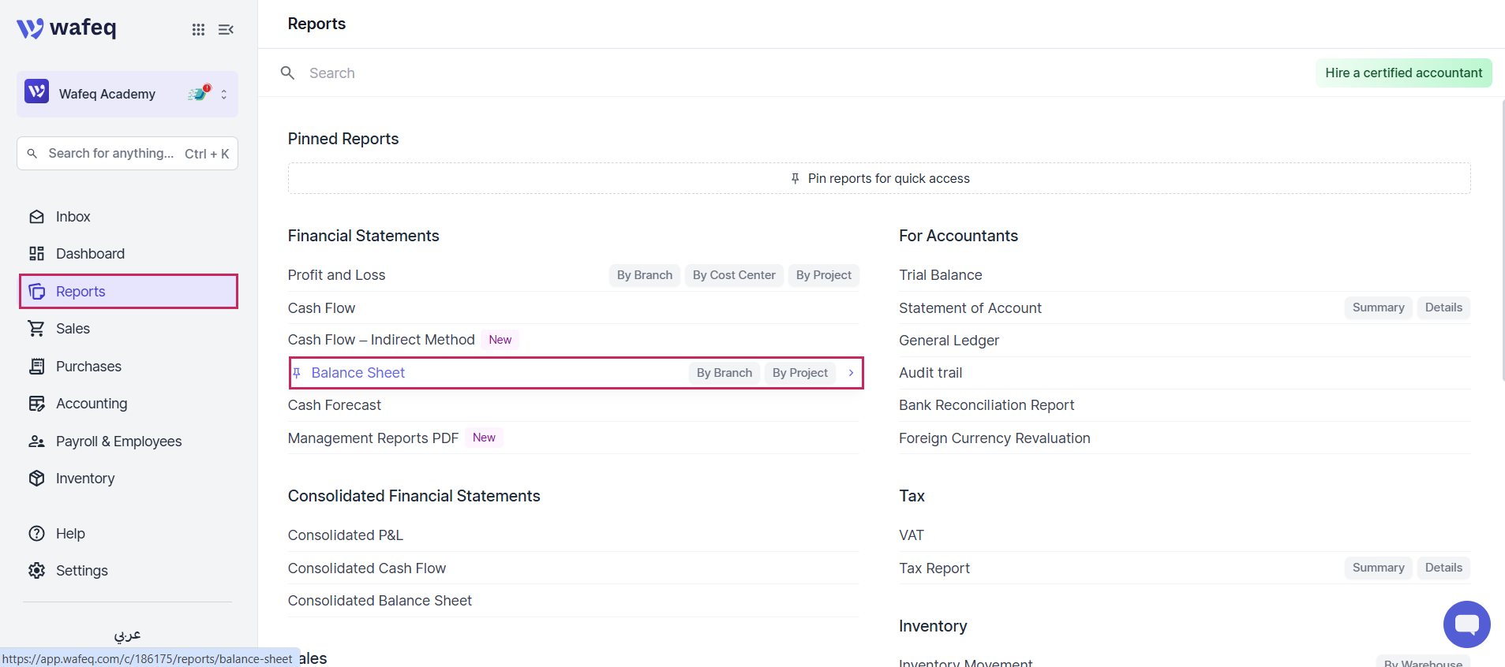
Task: Open Tax Report Details
Action: [1443, 568]
